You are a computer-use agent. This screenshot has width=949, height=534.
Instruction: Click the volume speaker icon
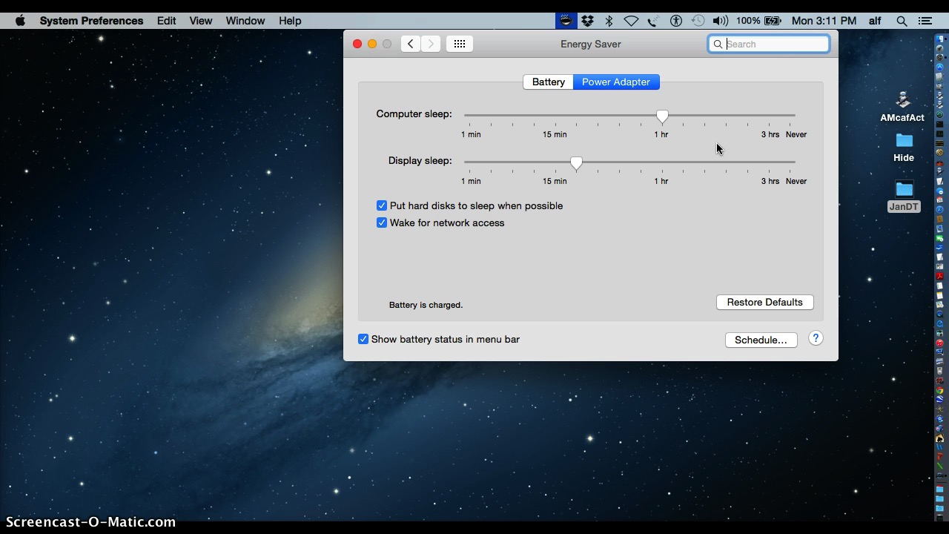(719, 21)
